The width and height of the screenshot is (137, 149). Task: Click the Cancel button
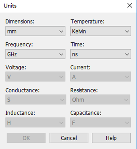click(69, 138)
